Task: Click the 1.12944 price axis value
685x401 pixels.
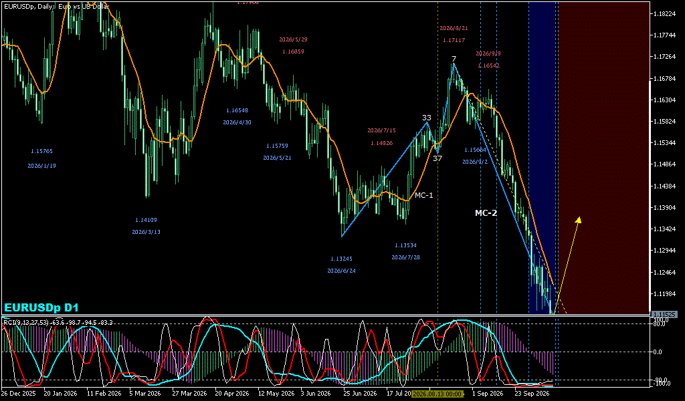Action: click(664, 251)
